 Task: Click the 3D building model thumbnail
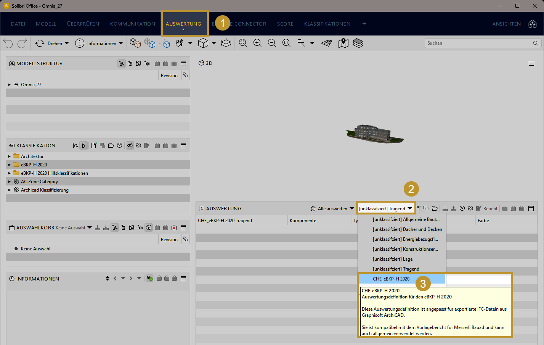375,134
